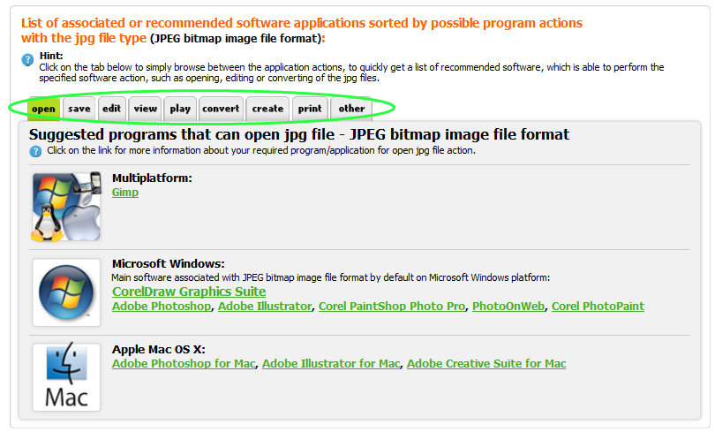Click the 'Main software associated with JPEG bitmap' sentence
The width and height of the screenshot is (715, 432).
point(331,277)
